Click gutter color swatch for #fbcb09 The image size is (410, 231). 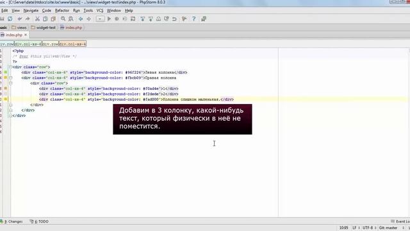point(6,78)
